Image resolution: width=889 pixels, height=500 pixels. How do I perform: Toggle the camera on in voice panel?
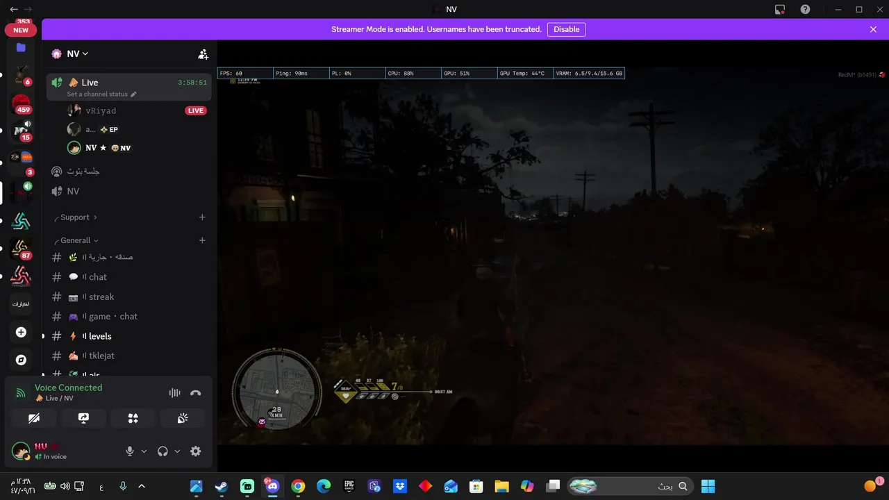(33, 418)
